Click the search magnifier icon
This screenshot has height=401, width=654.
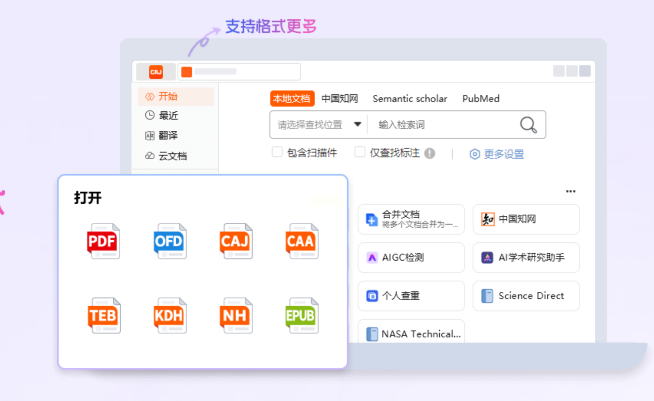[528, 125]
